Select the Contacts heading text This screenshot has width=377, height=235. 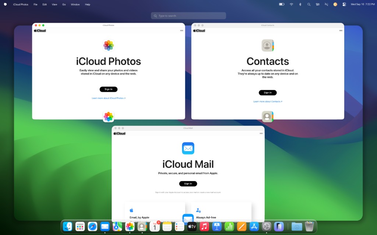click(x=268, y=61)
